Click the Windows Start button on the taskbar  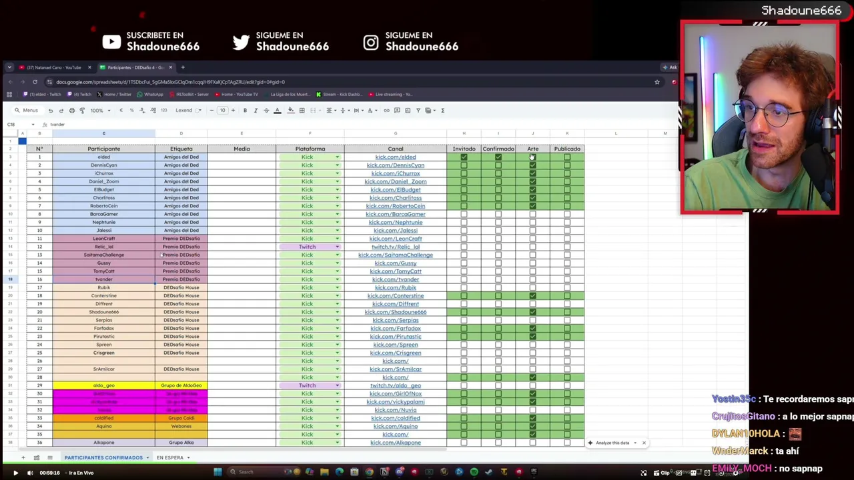coord(218,472)
